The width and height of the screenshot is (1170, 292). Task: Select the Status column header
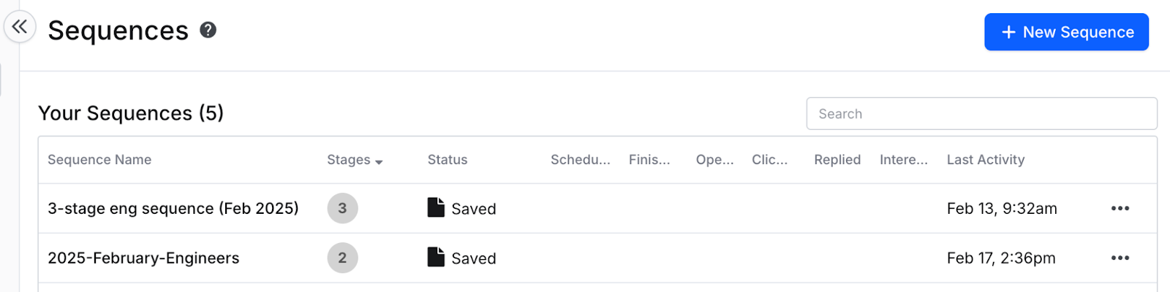(x=447, y=159)
